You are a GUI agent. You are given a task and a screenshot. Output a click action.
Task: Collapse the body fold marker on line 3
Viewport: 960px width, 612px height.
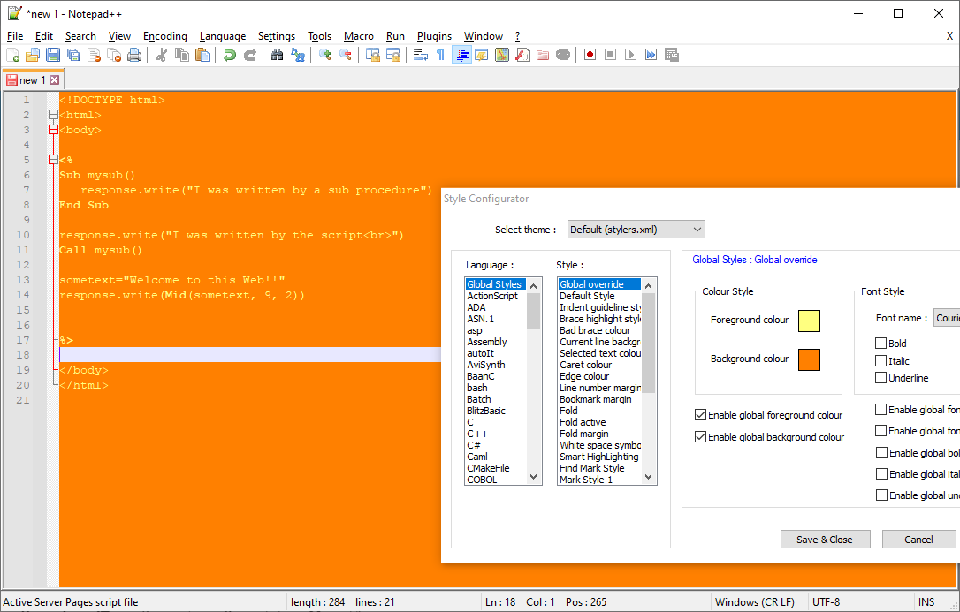click(53, 130)
